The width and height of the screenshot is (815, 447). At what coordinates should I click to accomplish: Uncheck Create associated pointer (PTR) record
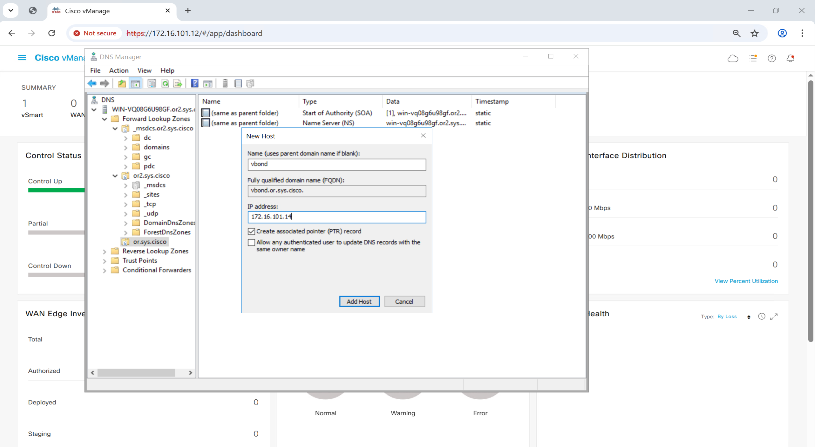(251, 231)
